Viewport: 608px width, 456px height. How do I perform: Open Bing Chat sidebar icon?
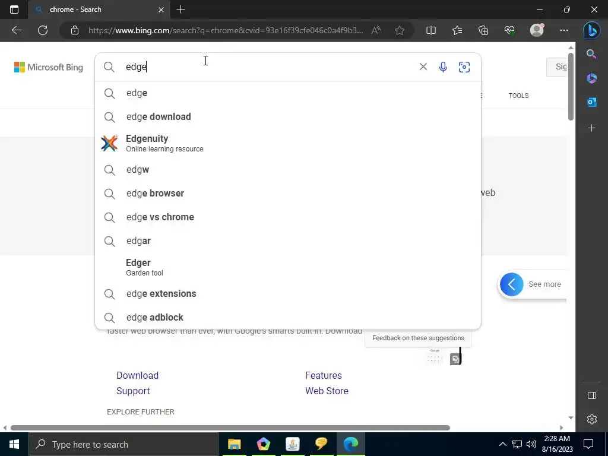pos(592,30)
